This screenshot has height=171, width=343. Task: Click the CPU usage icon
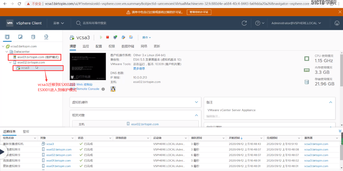pos(307,59)
